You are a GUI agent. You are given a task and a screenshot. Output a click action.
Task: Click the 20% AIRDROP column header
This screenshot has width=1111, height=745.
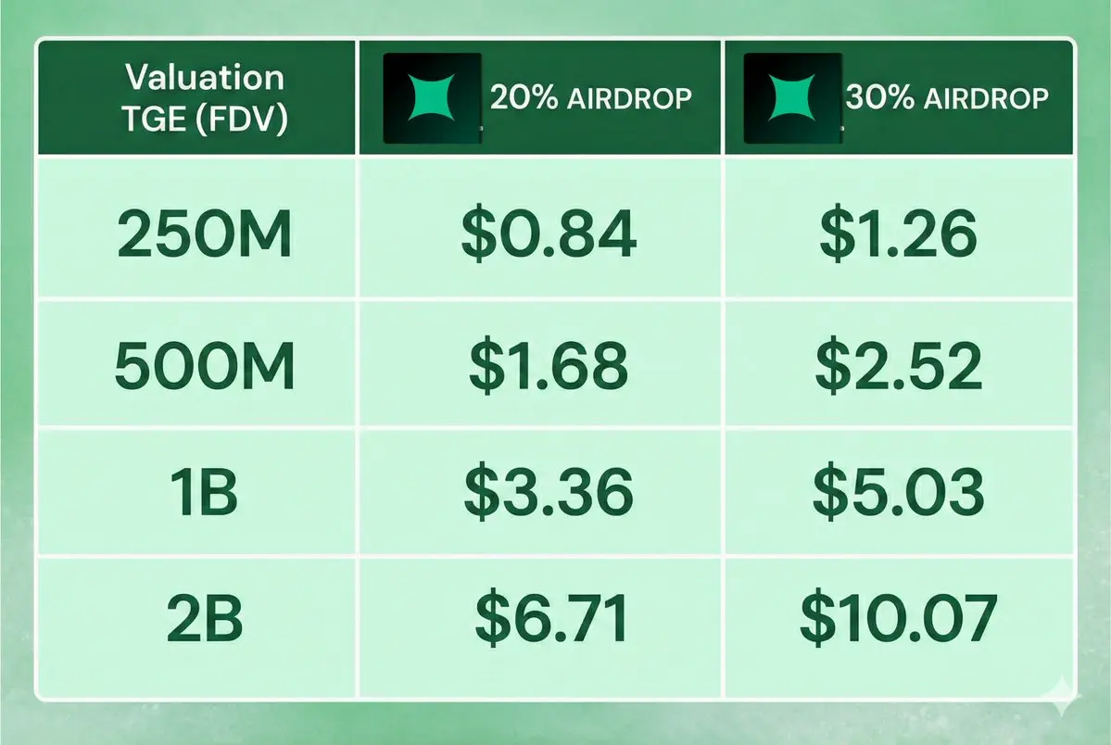pyautogui.click(x=540, y=97)
